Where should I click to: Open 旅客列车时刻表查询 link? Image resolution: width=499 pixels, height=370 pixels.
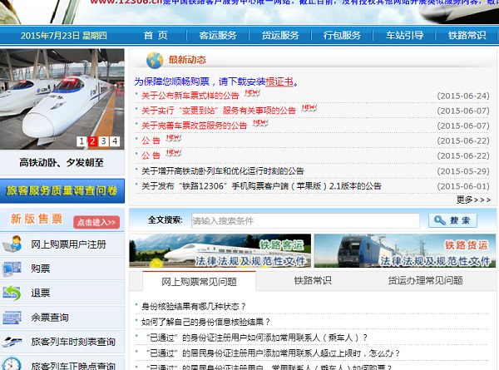[x=73, y=342]
